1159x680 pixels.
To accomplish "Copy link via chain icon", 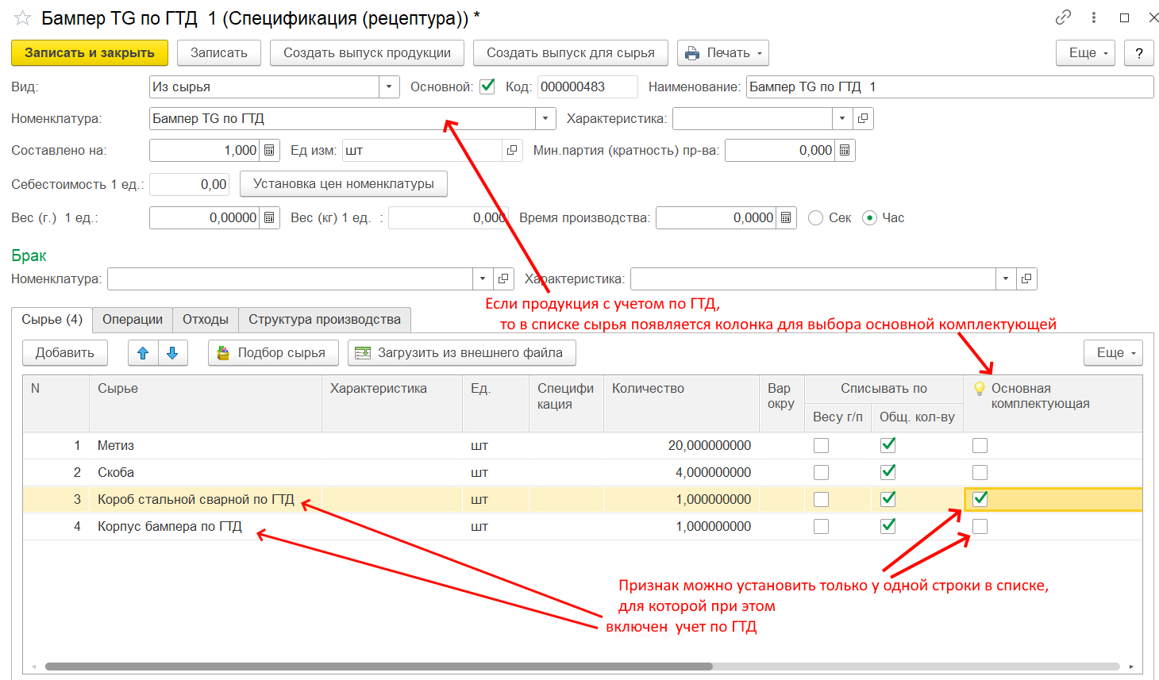I will [x=1063, y=17].
